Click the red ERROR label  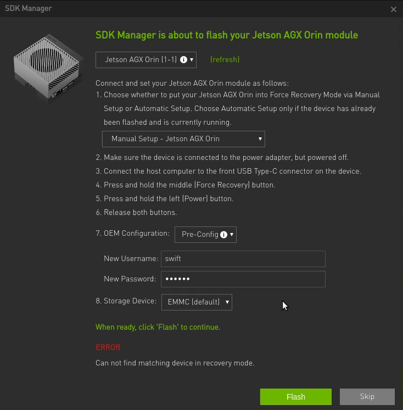108,347
